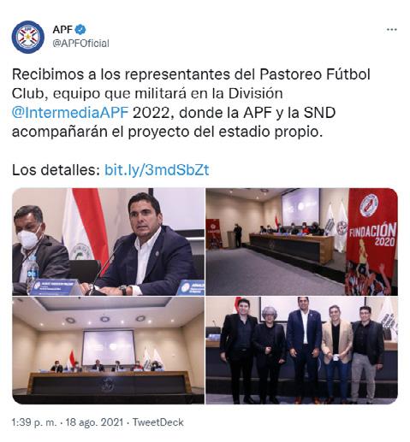Image resolution: width=410 pixels, height=442 pixels.
Task: Open the three-dots tweet options menu
Action: (391, 29)
